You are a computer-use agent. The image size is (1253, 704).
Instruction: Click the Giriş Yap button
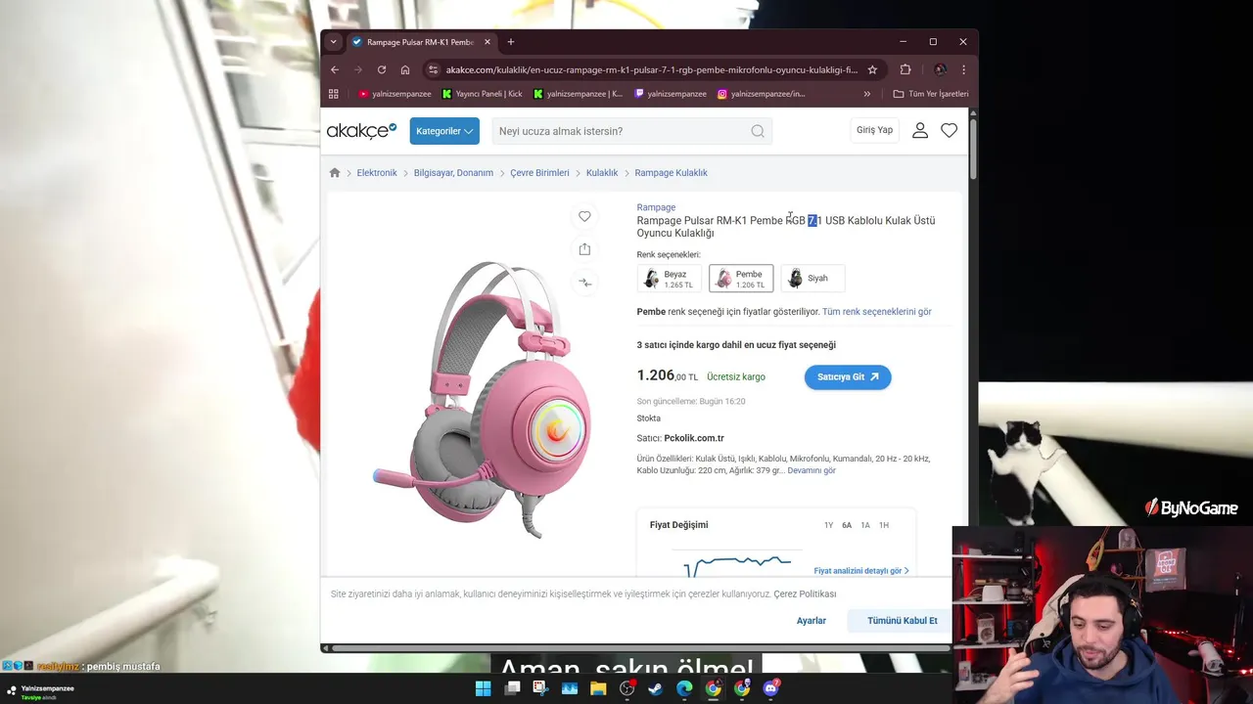(874, 130)
